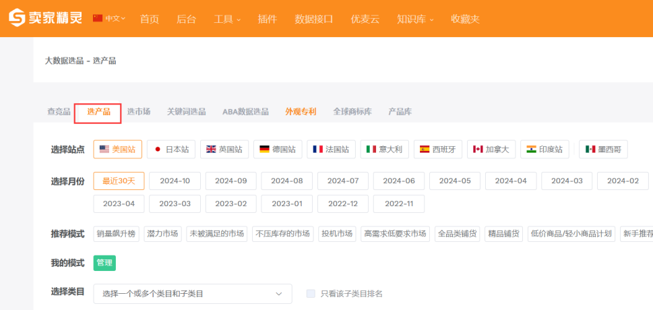The height and width of the screenshot is (310, 653).
Task: Select 美国站 with US flag
Action: (118, 149)
